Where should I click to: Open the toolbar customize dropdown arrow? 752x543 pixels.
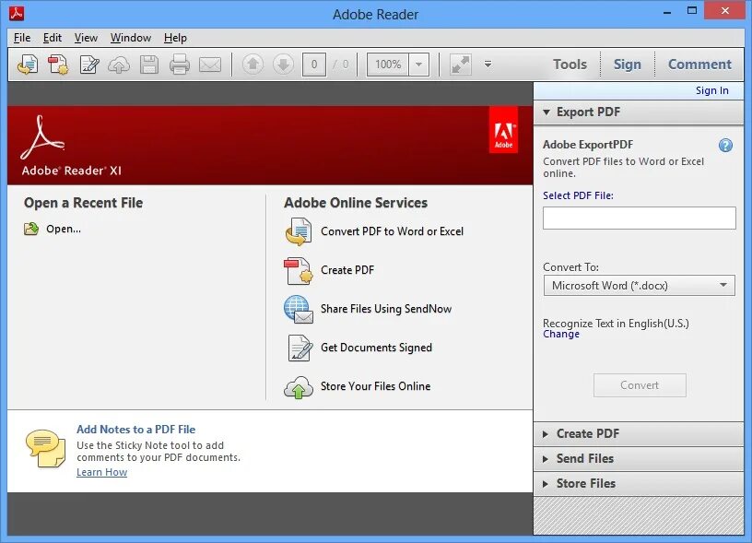click(x=488, y=65)
